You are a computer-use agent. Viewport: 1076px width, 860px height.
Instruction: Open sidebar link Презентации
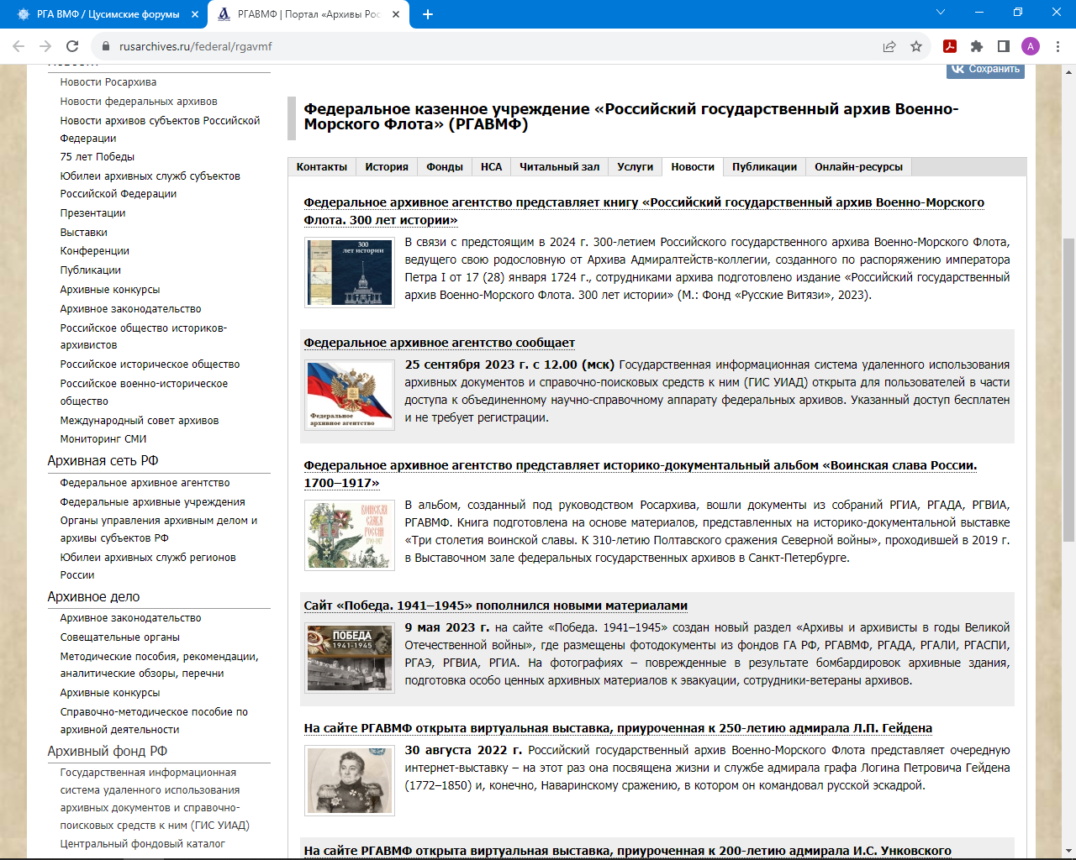click(92, 213)
